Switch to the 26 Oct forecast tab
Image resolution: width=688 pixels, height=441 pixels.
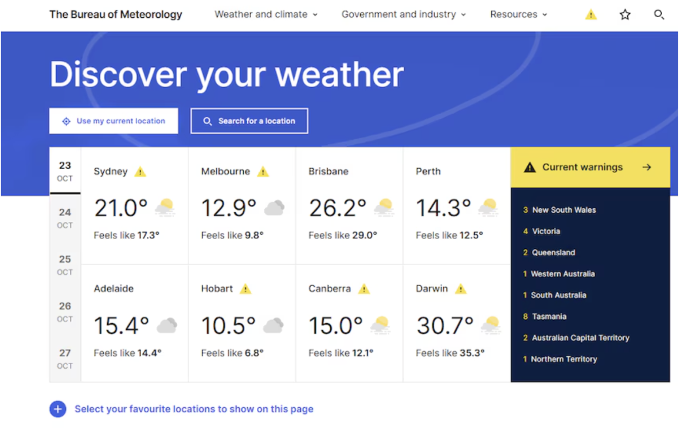coord(65,311)
